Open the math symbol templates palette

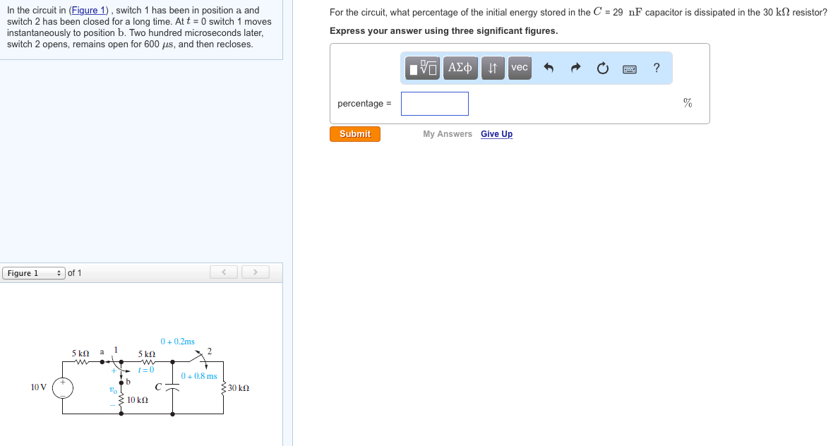point(421,68)
